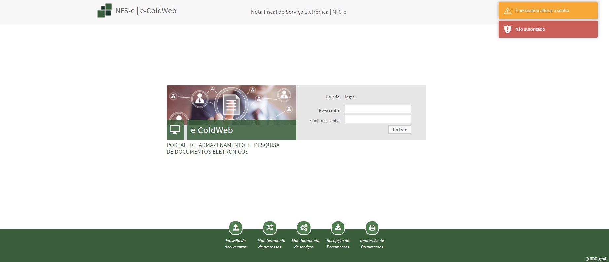609x262 pixels.
Task: Click the Emissão de documentos upload icon
Action: pyautogui.click(x=235, y=228)
